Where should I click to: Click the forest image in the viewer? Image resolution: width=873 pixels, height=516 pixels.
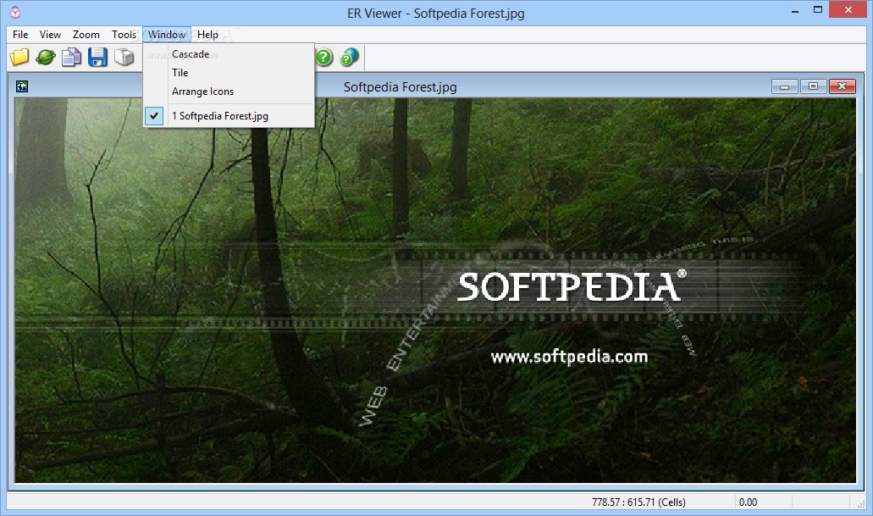(x=435, y=291)
